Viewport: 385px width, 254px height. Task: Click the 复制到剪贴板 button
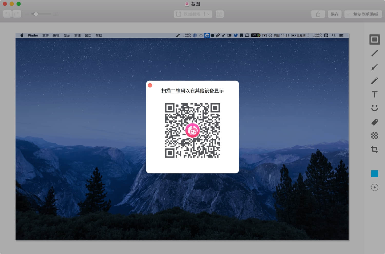coord(363,14)
